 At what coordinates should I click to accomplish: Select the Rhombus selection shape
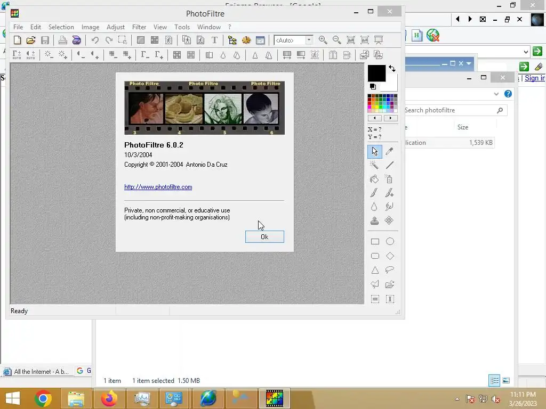coord(390,256)
